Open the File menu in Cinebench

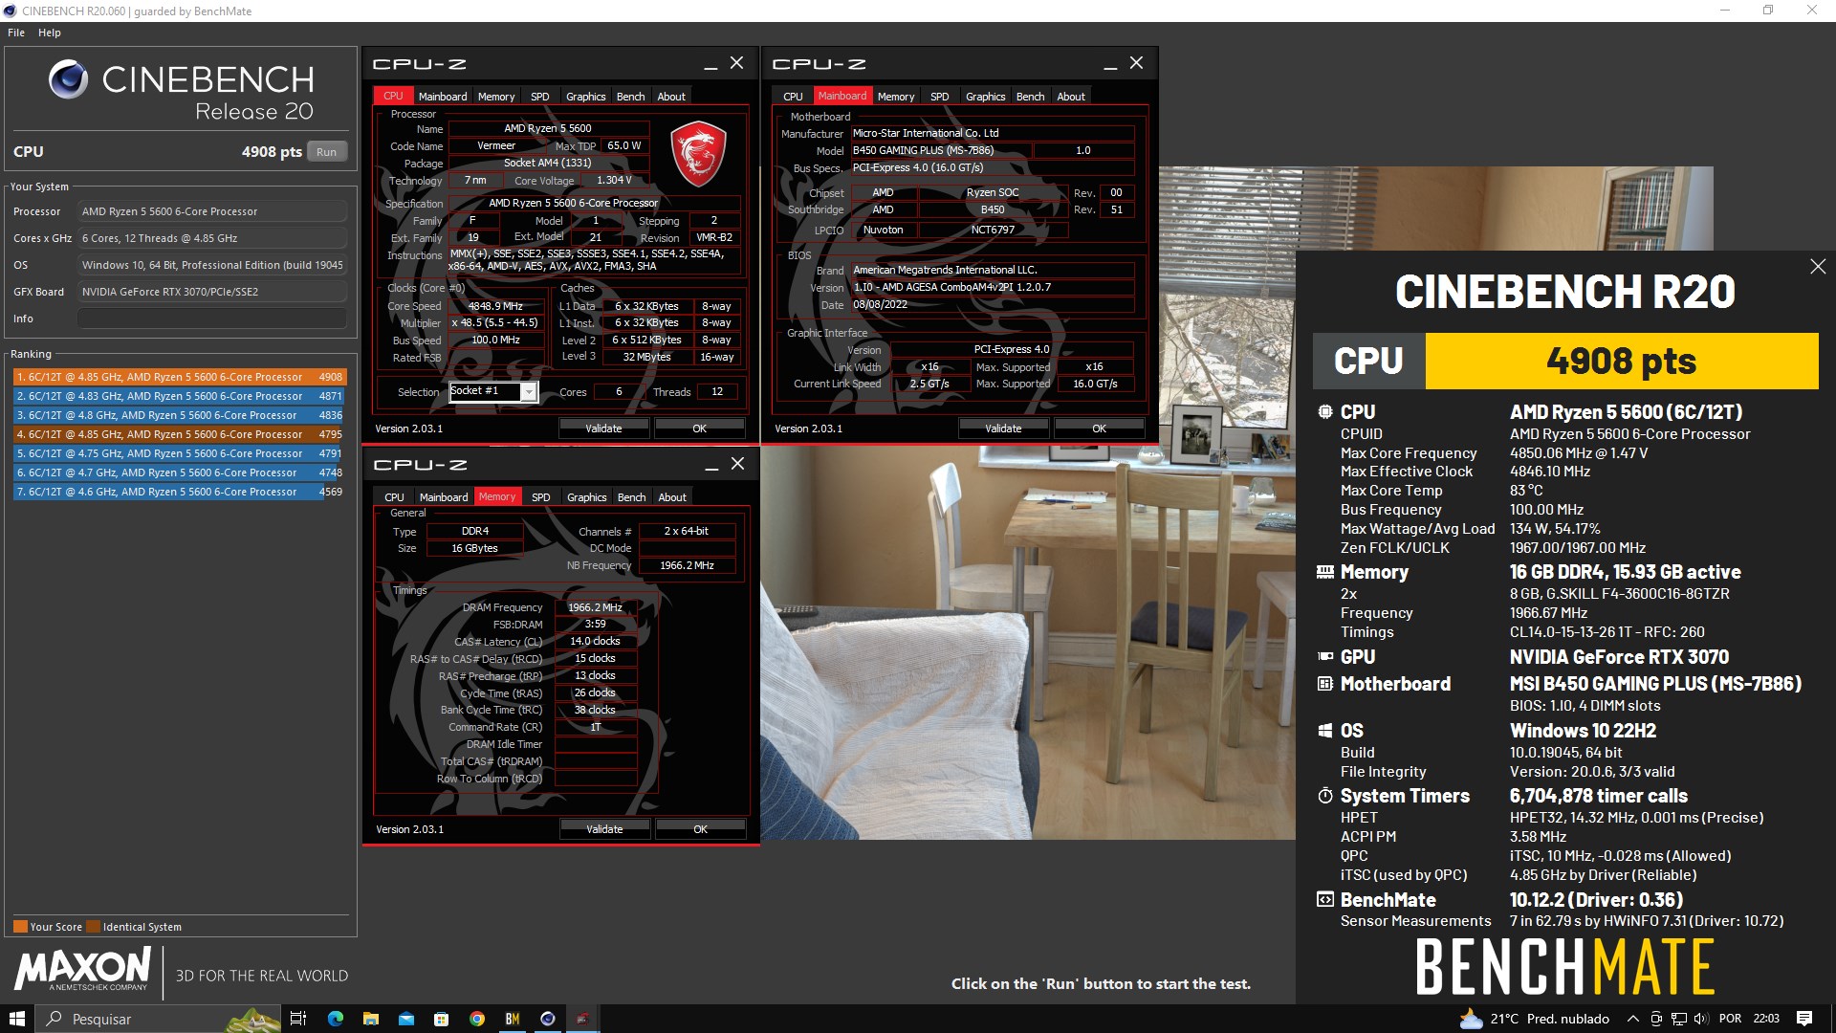16,33
